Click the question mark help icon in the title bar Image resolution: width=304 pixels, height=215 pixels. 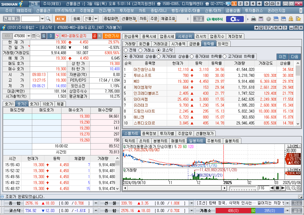(x=278, y=4)
